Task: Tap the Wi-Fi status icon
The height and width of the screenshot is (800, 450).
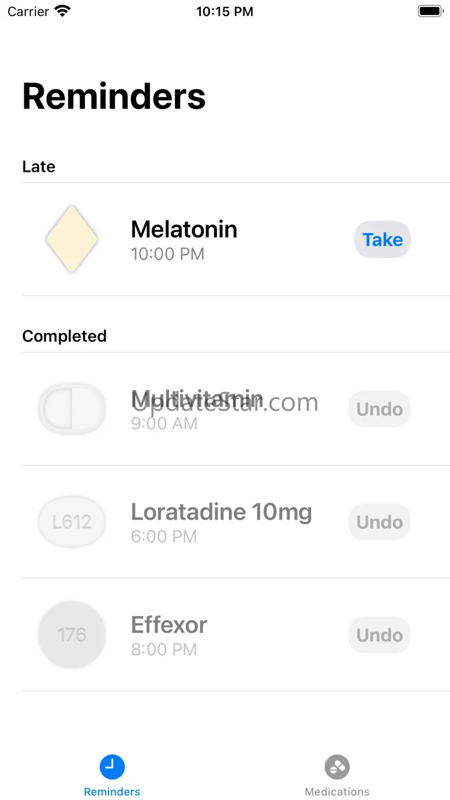Action: 62,11
